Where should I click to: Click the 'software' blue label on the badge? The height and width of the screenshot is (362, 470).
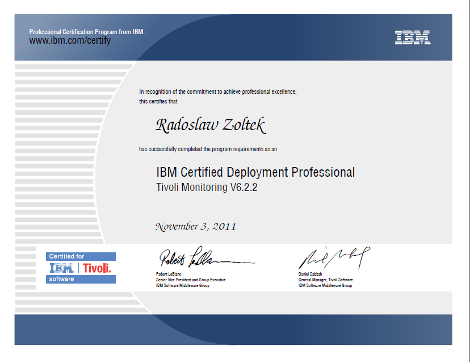[x=61, y=279]
